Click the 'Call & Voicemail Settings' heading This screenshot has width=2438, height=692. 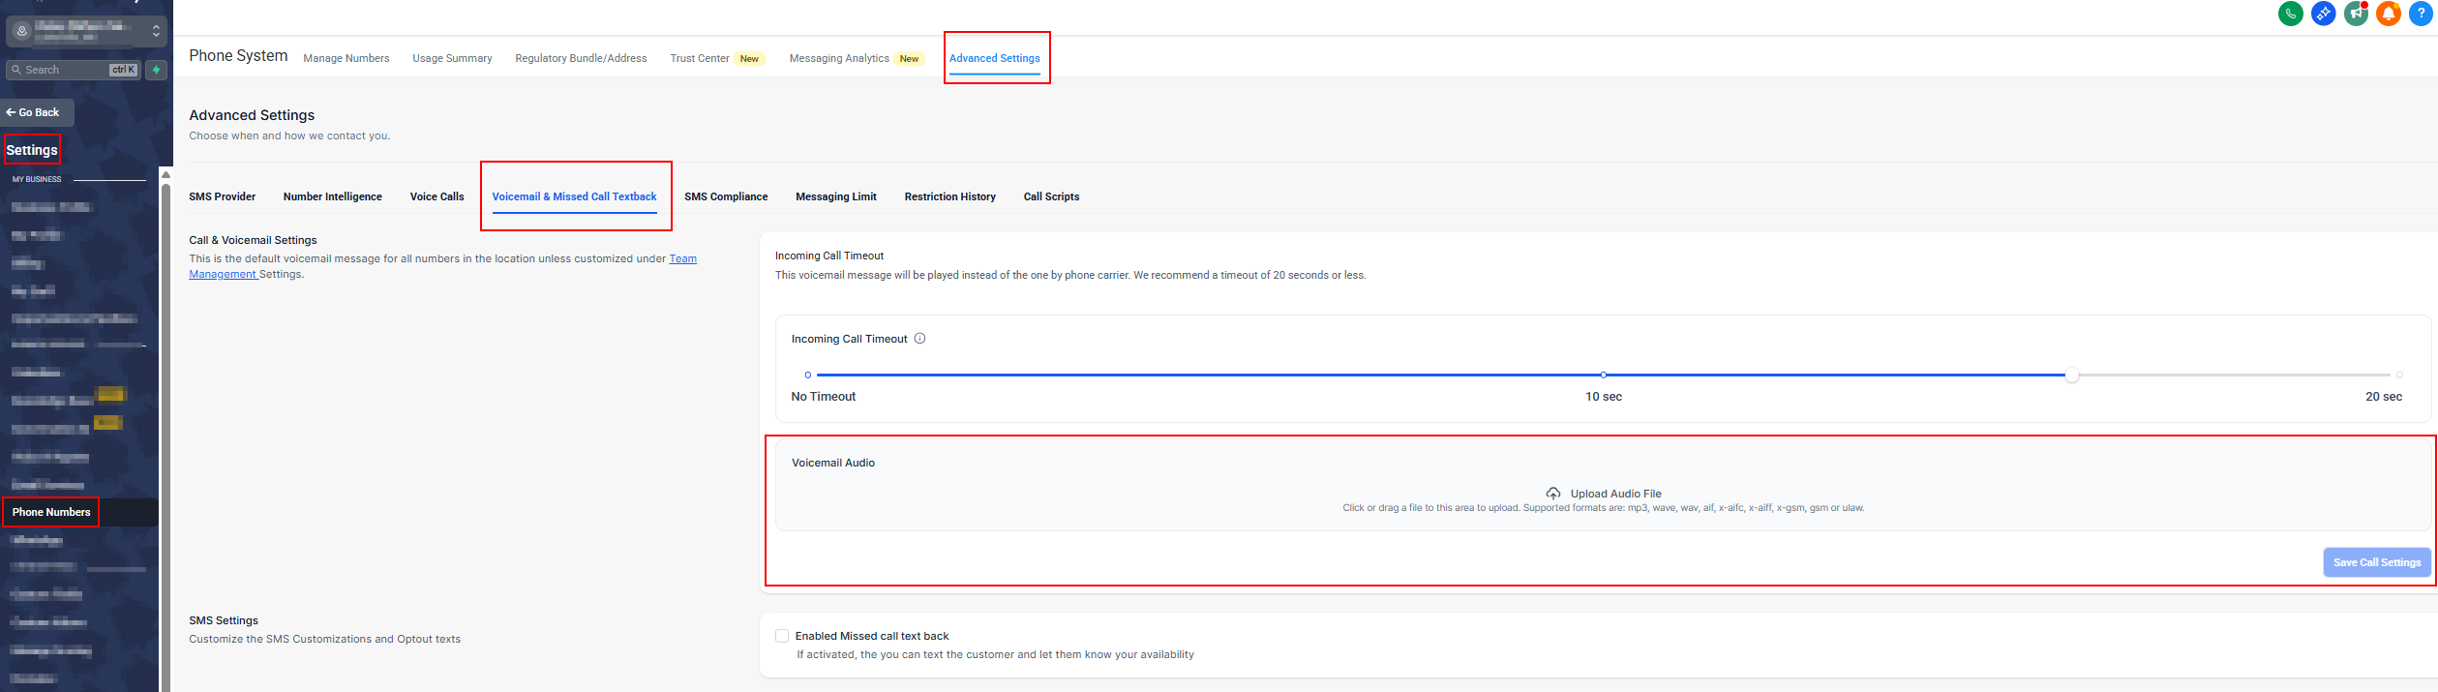253,240
